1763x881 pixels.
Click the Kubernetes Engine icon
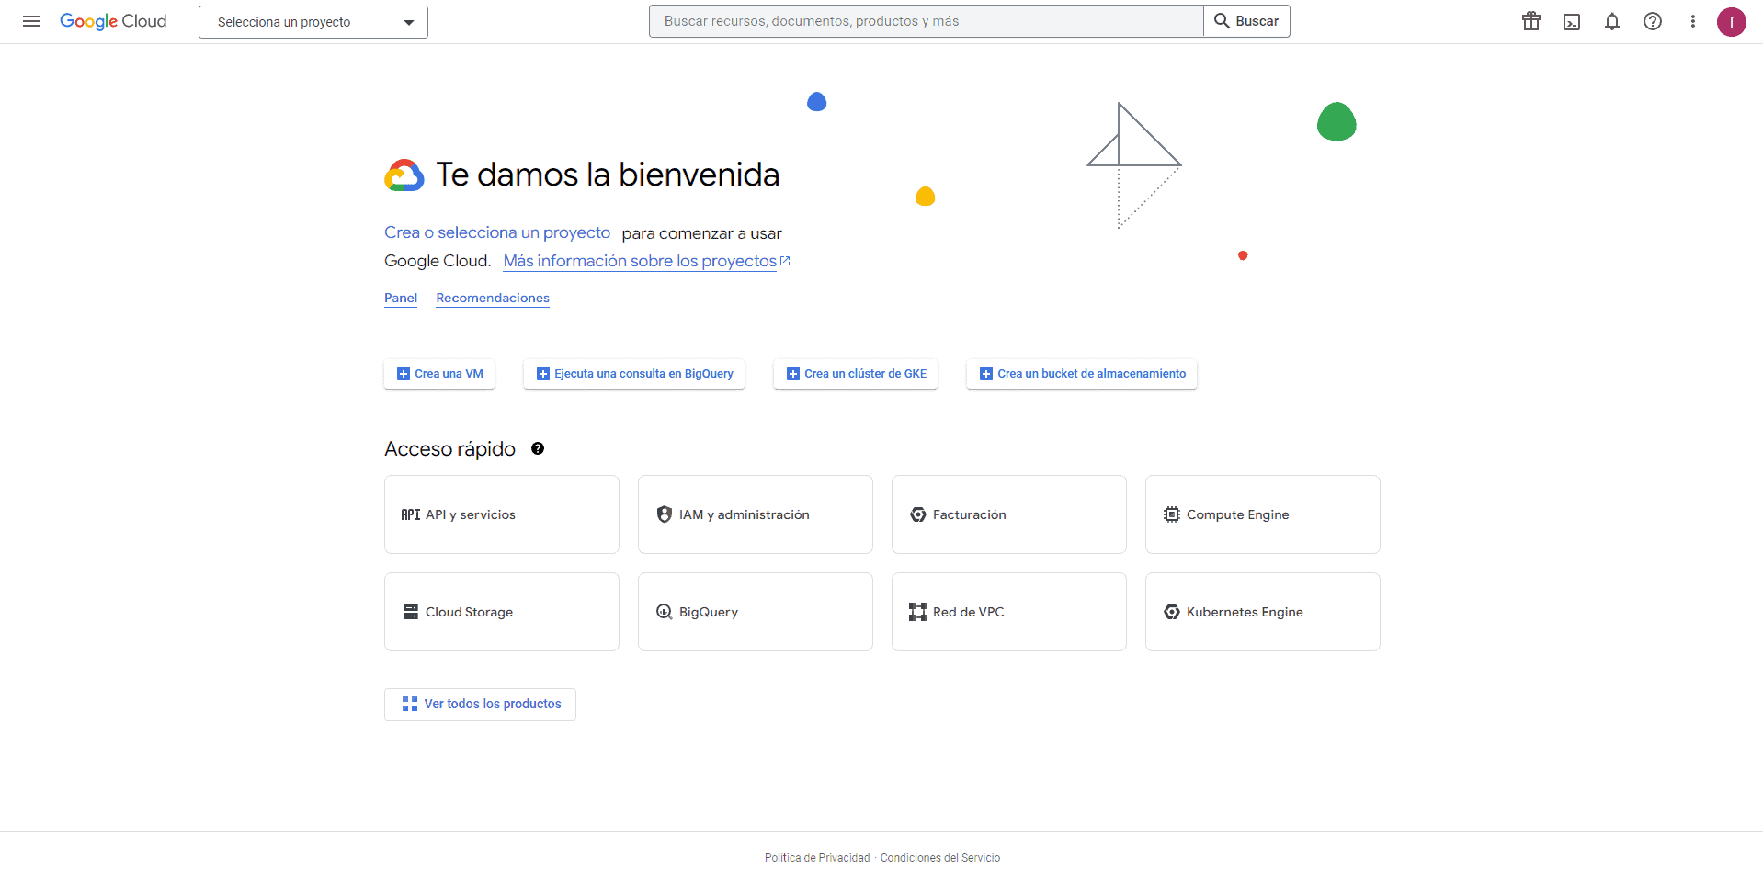click(1172, 612)
